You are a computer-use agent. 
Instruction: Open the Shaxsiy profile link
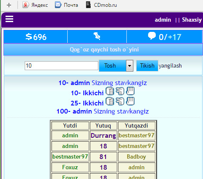[x=192, y=20]
